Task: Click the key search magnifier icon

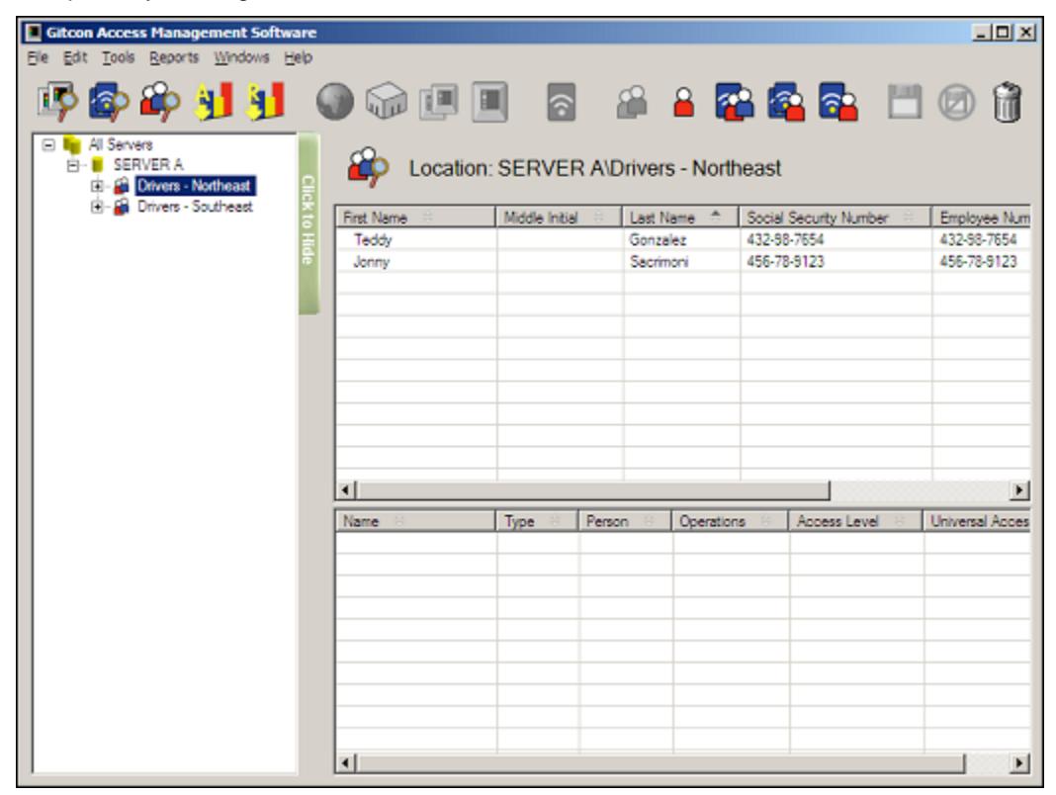Action: [109, 102]
